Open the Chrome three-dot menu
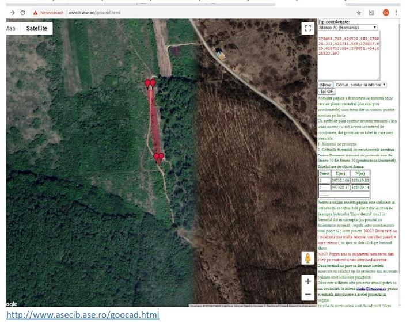 [396, 13]
